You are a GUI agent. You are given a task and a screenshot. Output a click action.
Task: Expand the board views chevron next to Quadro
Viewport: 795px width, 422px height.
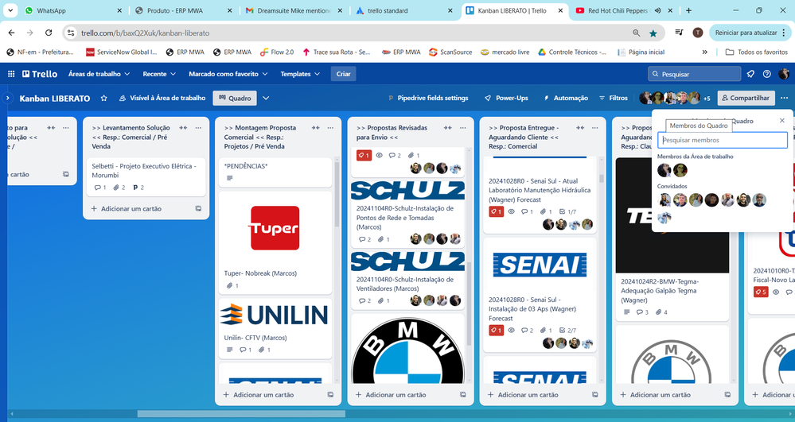tap(266, 99)
